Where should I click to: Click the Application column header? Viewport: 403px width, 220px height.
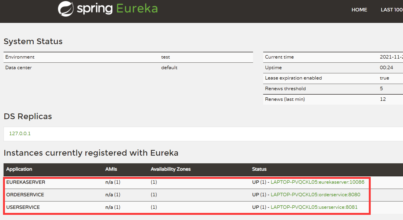[19, 169]
